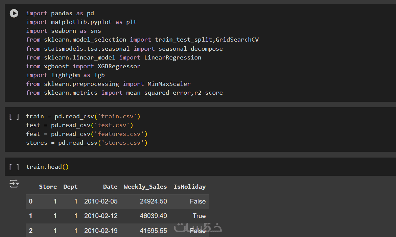This screenshot has width=396, height=237.
Task: Select row index 0 in the table
Action: (31, 202)
